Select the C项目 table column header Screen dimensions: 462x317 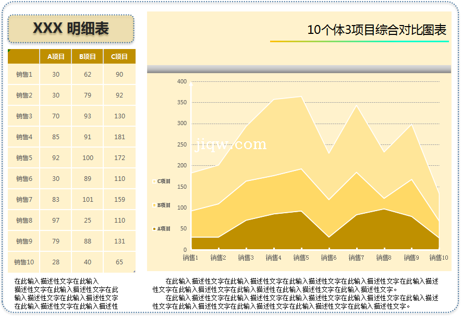point(119,56)
